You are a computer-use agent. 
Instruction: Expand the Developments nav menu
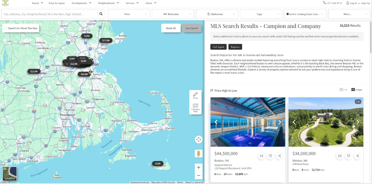(81, 3)
